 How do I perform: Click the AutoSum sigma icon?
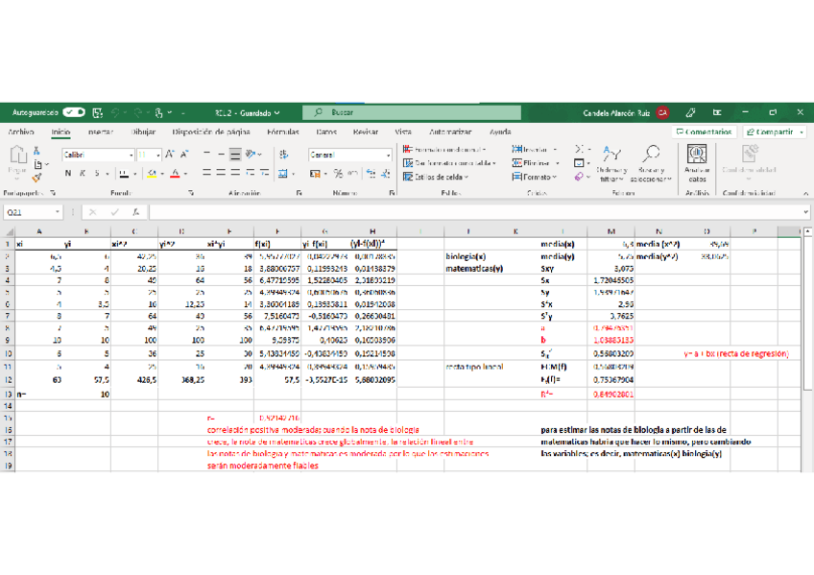pyautogui.click(x=580, y=150)
